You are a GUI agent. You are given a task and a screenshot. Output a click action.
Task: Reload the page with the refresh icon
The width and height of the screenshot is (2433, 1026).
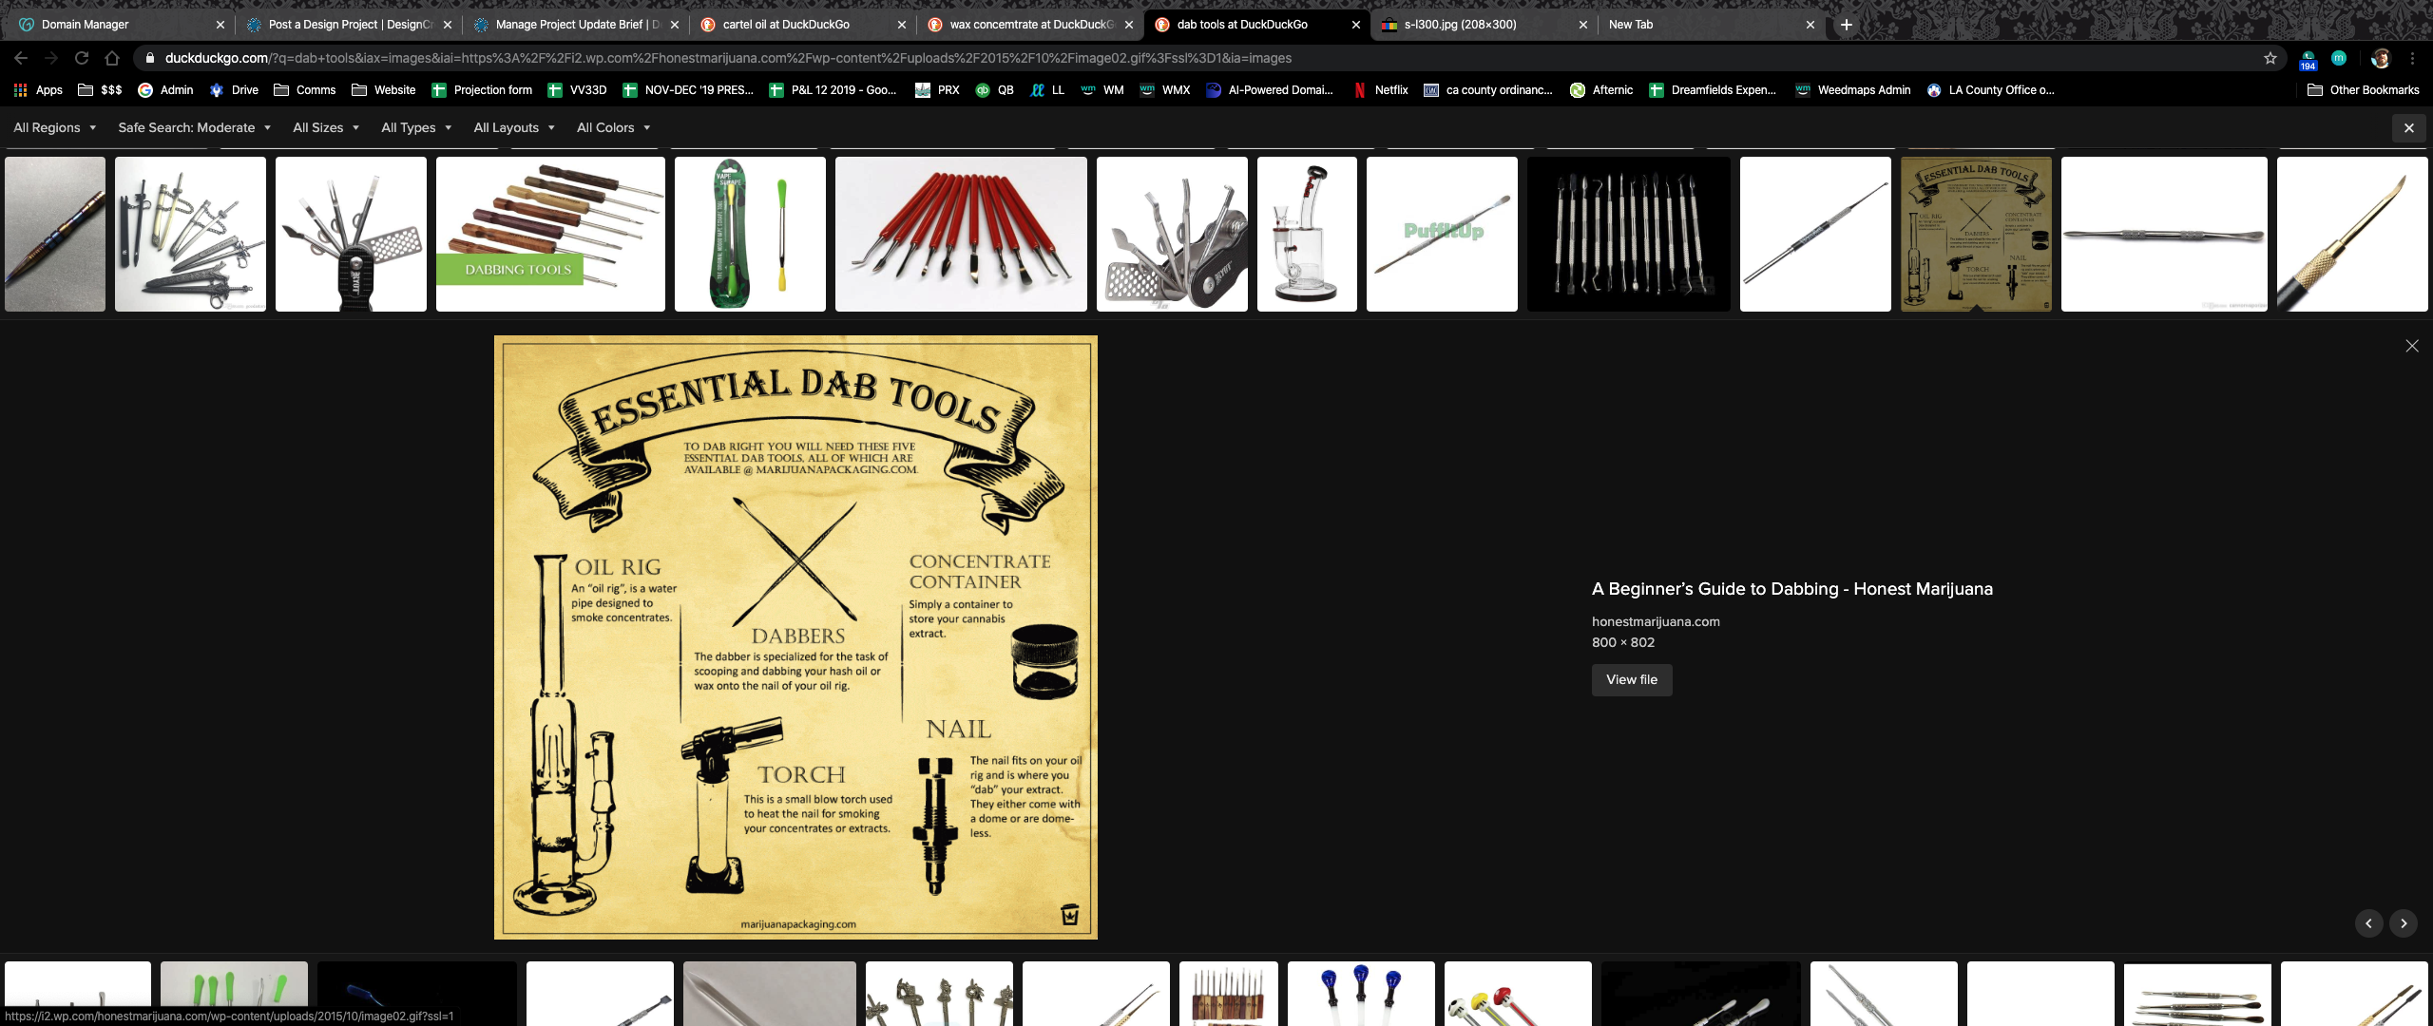pyautogui.click(x=82, y=58)
